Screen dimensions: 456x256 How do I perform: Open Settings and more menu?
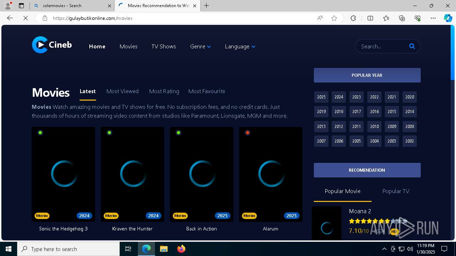coord(433,18)
